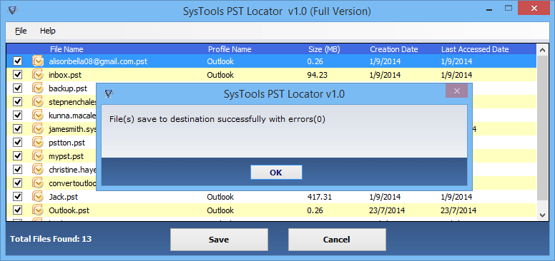Image resolution: width=555 pixels, height=261 pixels.
Task: Click the Total Files Found: 13 label
Action: (51, 239)
